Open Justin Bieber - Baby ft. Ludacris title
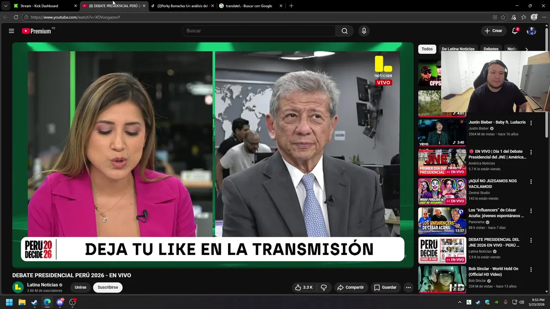The image size is (550, 309). tap(497, 122)
